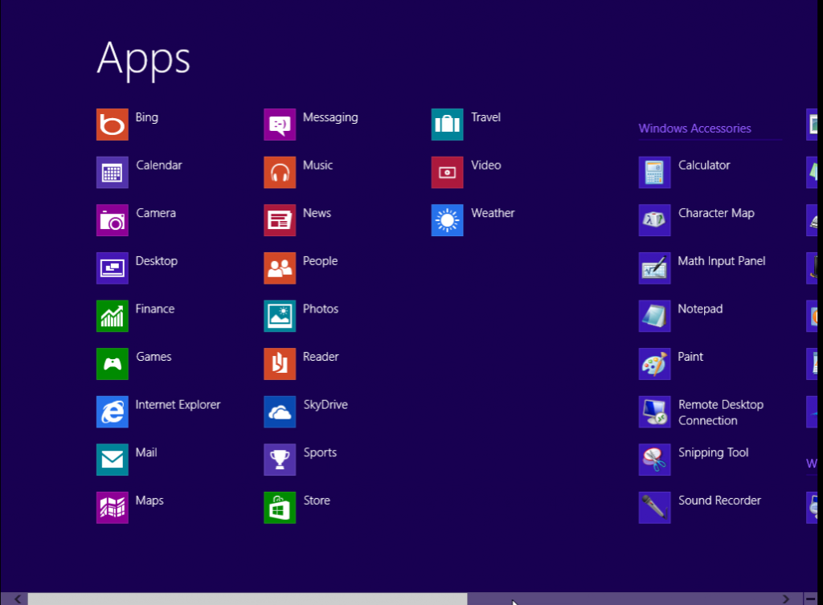Open the People app icon
The width and height of the screenshot is (823, 605).
click(280, 268)
